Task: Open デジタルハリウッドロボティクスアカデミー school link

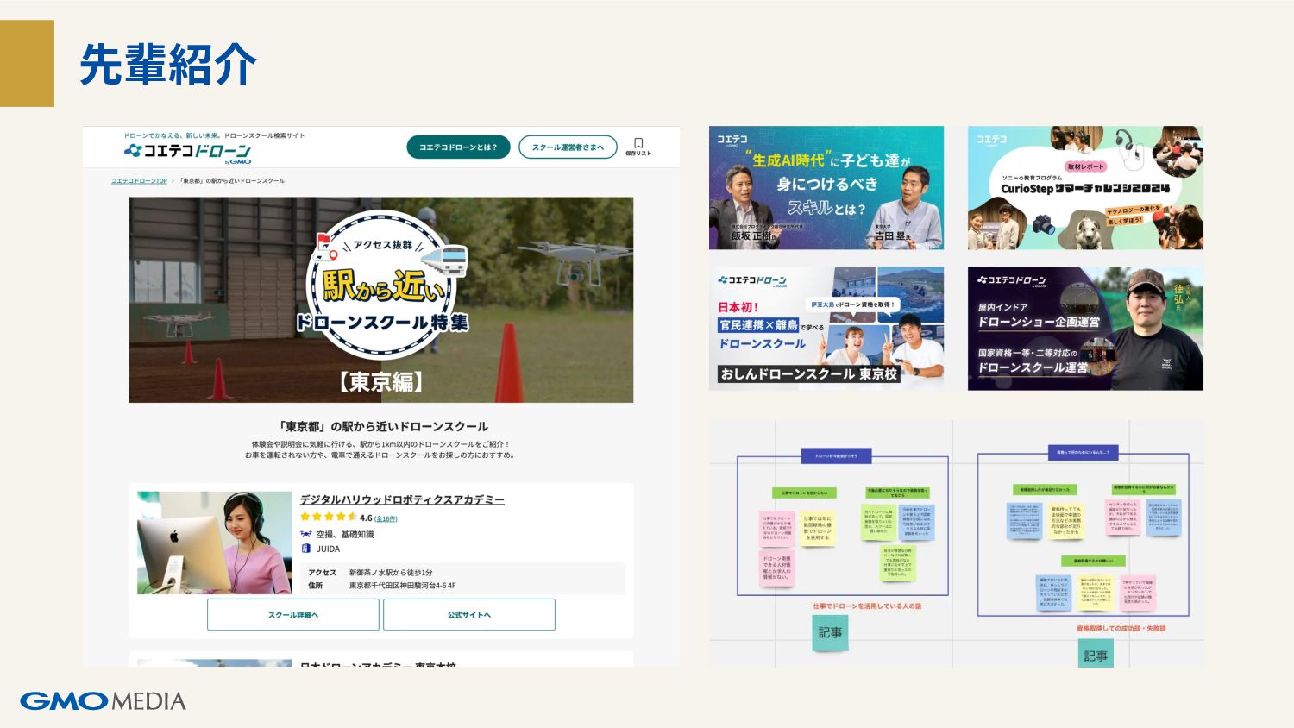Action: tap(402, 499)
